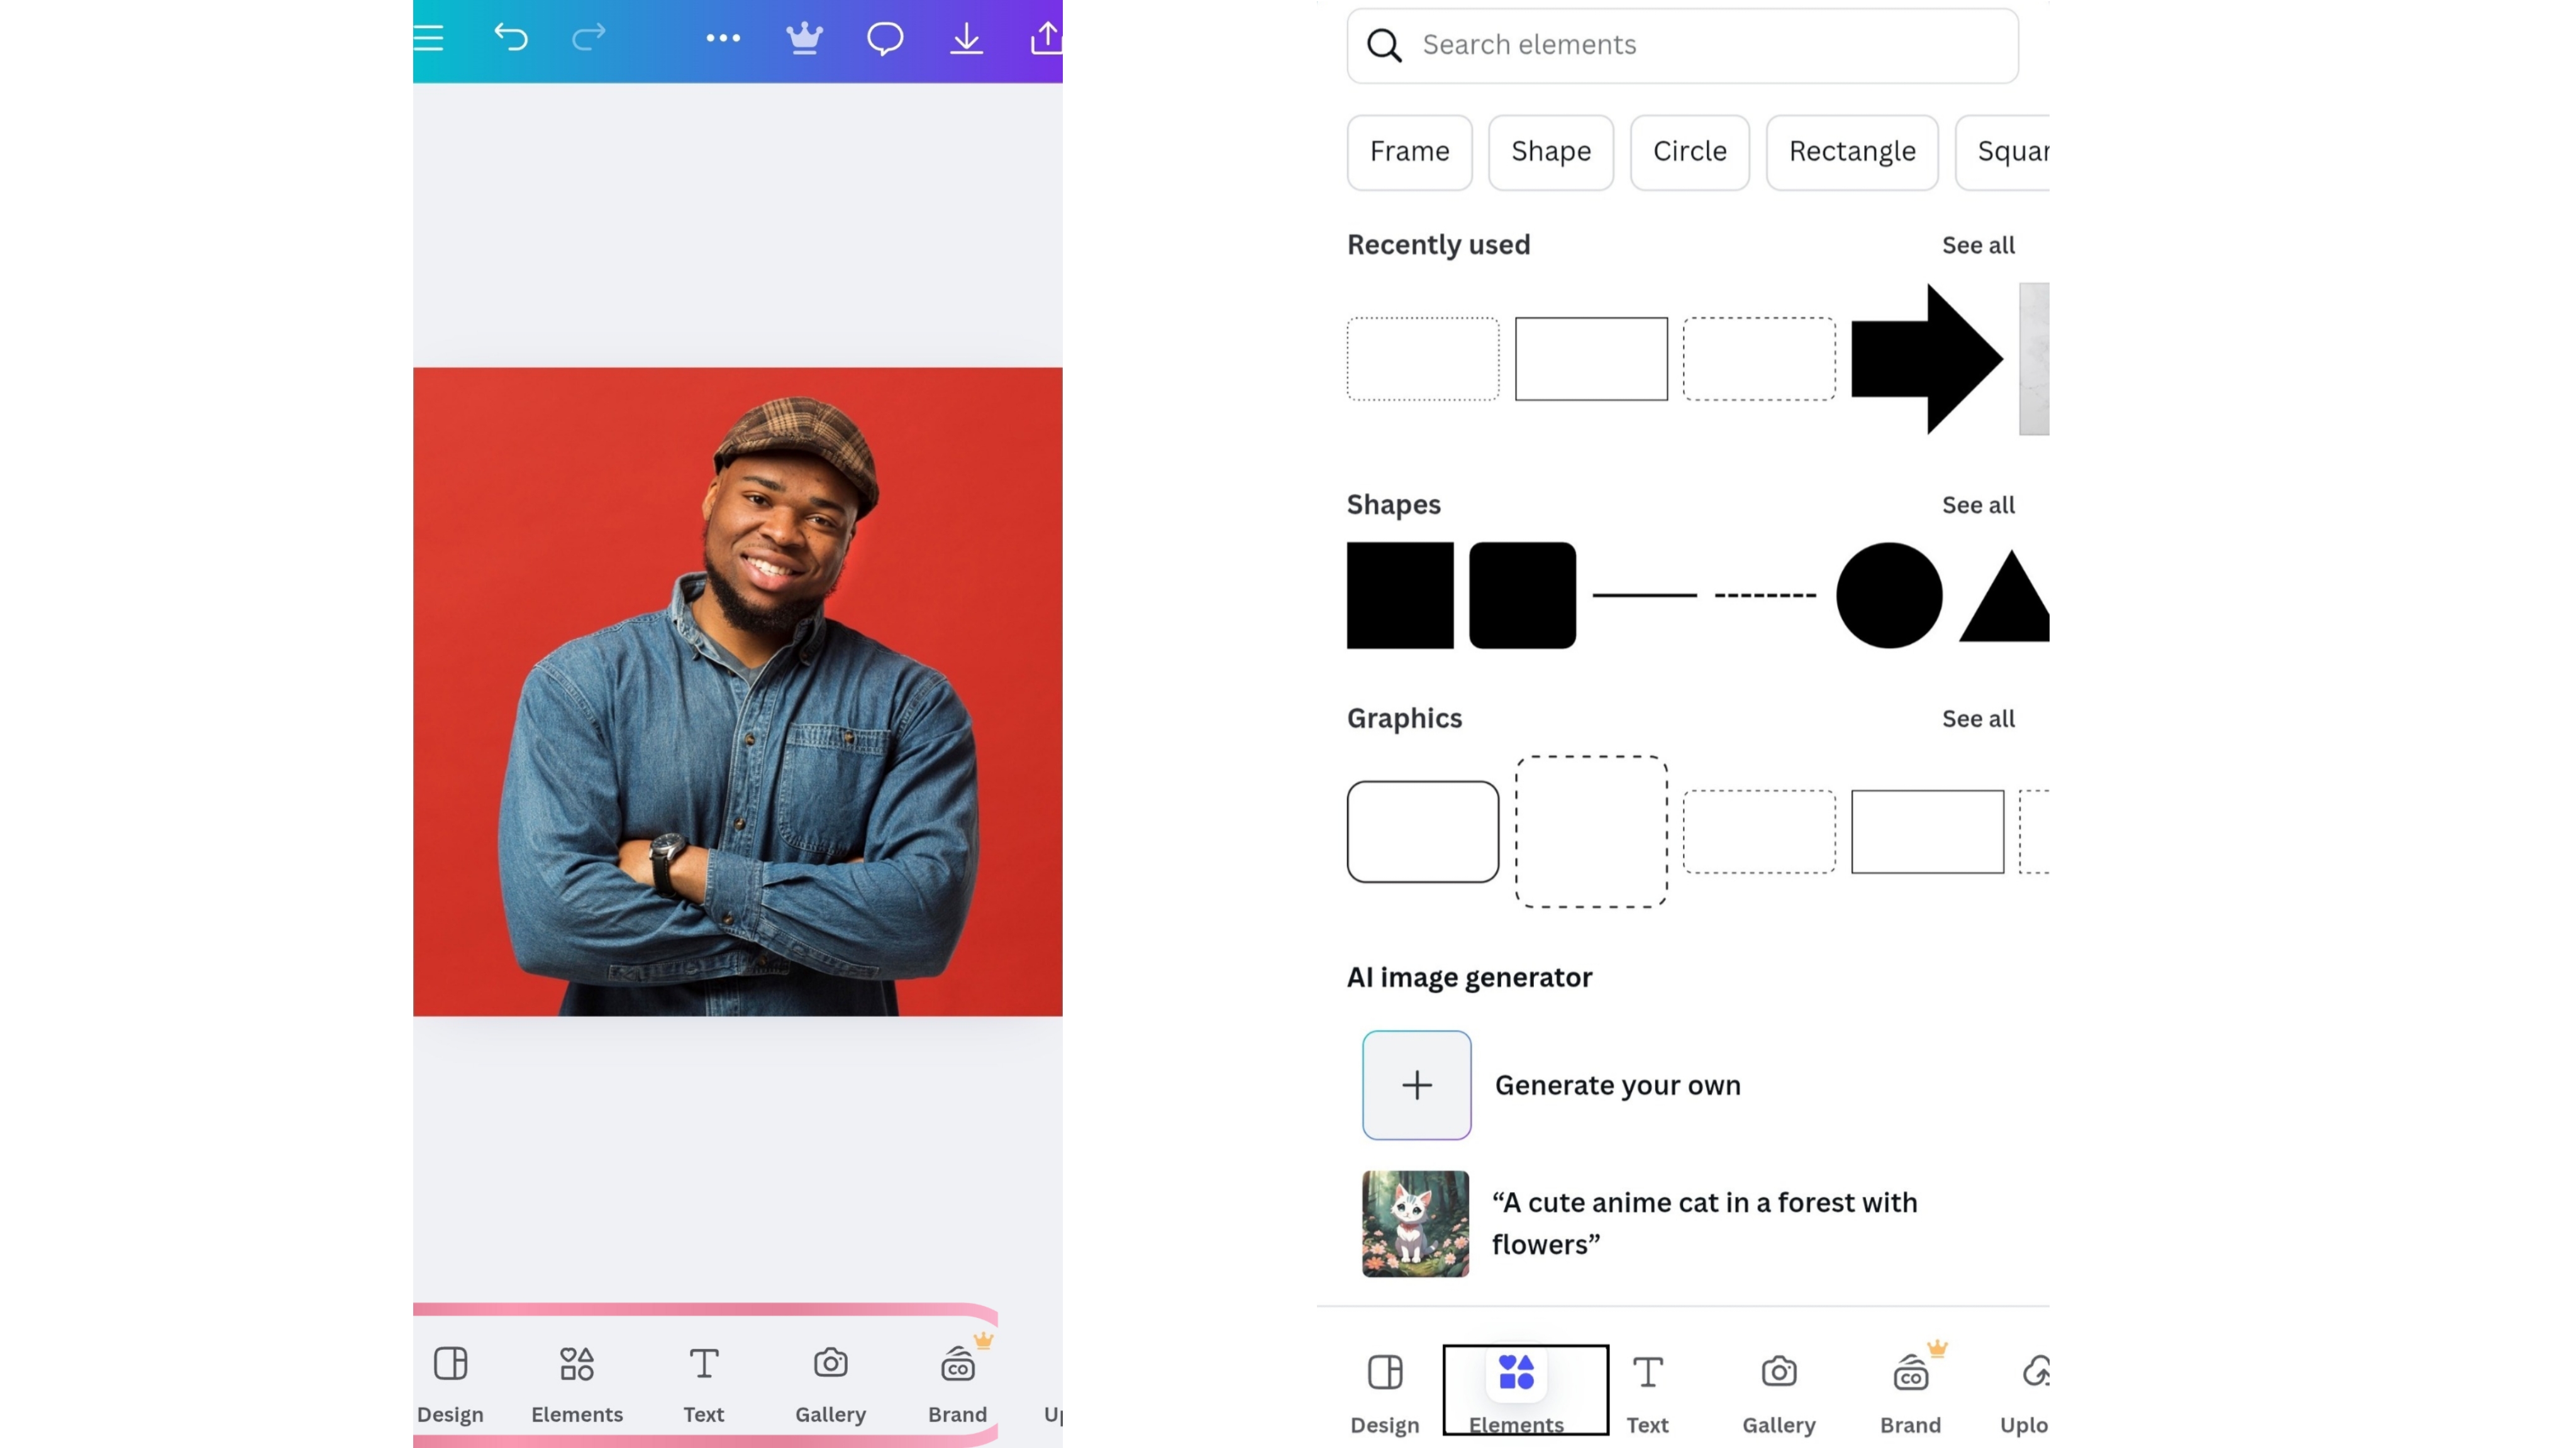Screen dimensions: 2576x1448
Task: Undo the last action
Action: tap(511, 38)
